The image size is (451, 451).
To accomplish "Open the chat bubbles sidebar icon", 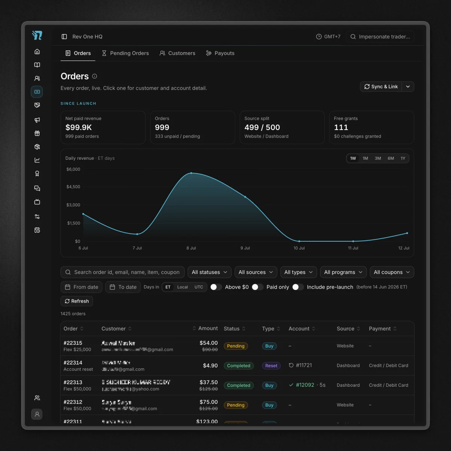I will click(37, 188).
